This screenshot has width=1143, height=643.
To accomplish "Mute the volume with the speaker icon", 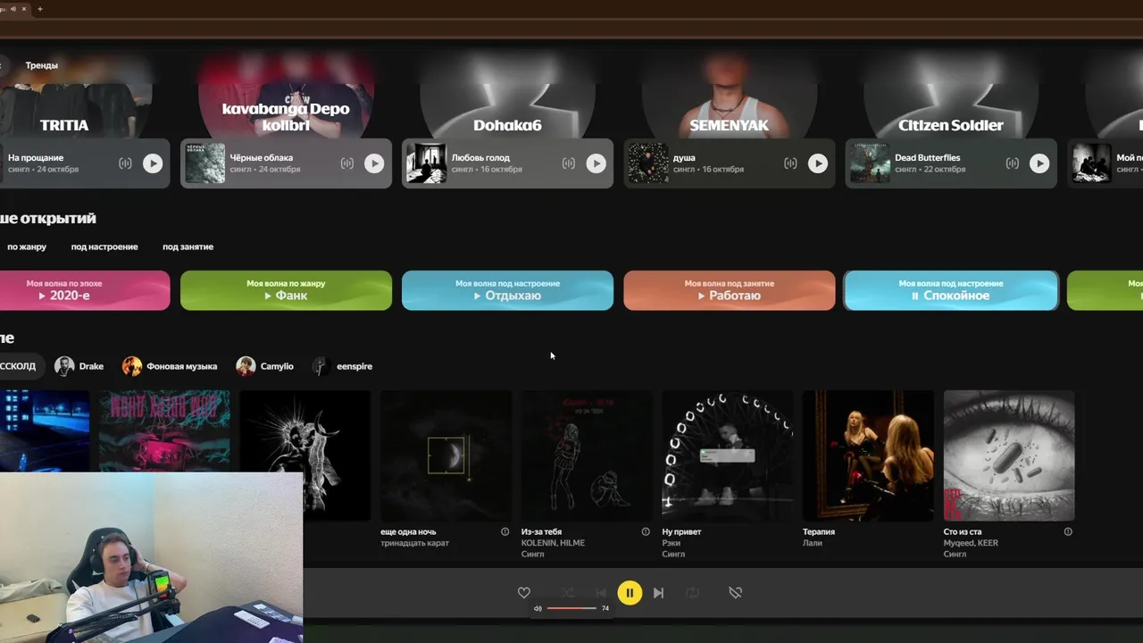I will coord(538,608).
